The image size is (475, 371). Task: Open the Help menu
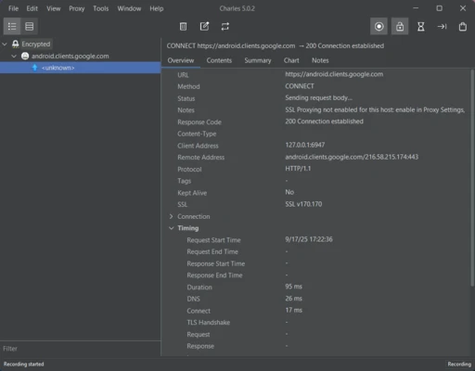[x=157, y=8]
